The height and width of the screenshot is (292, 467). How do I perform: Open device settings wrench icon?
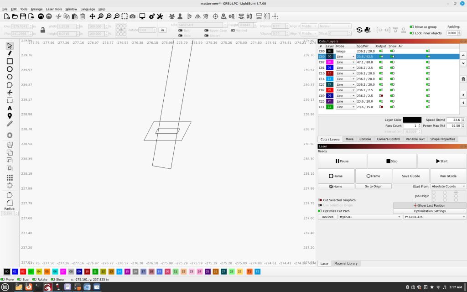(160, 16)
